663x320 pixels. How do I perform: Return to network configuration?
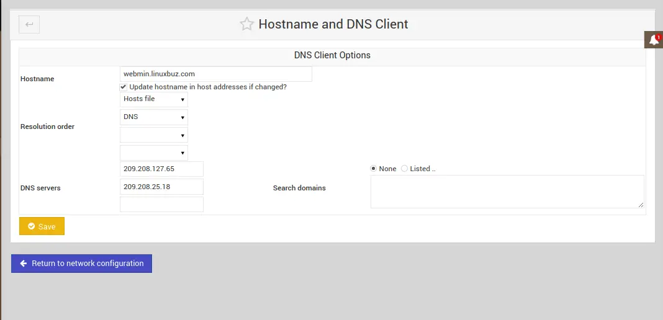81,264
